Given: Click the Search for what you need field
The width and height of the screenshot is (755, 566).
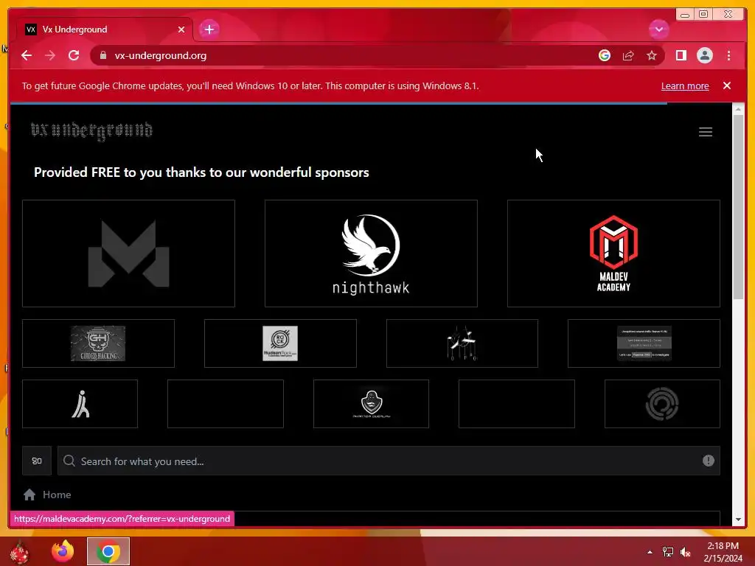Looking at the screenshot, I should 389,461.
